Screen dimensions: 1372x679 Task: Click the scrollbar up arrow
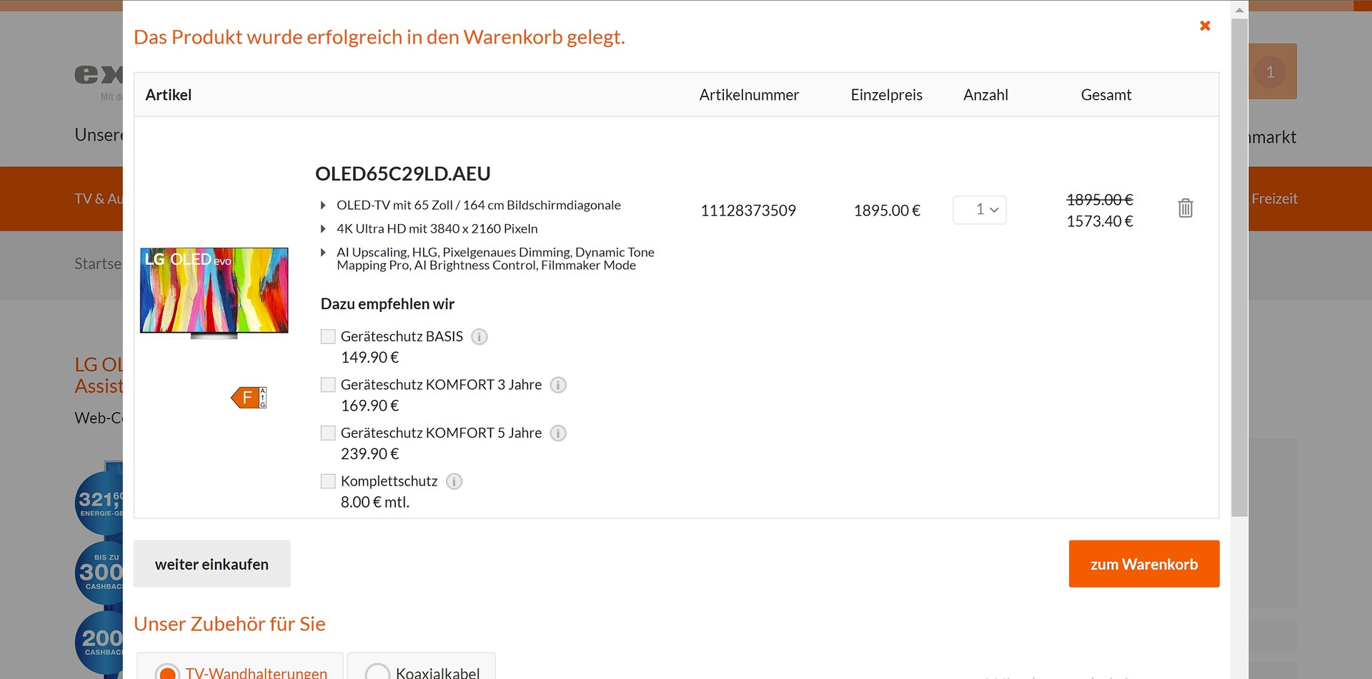(1240, 10)
